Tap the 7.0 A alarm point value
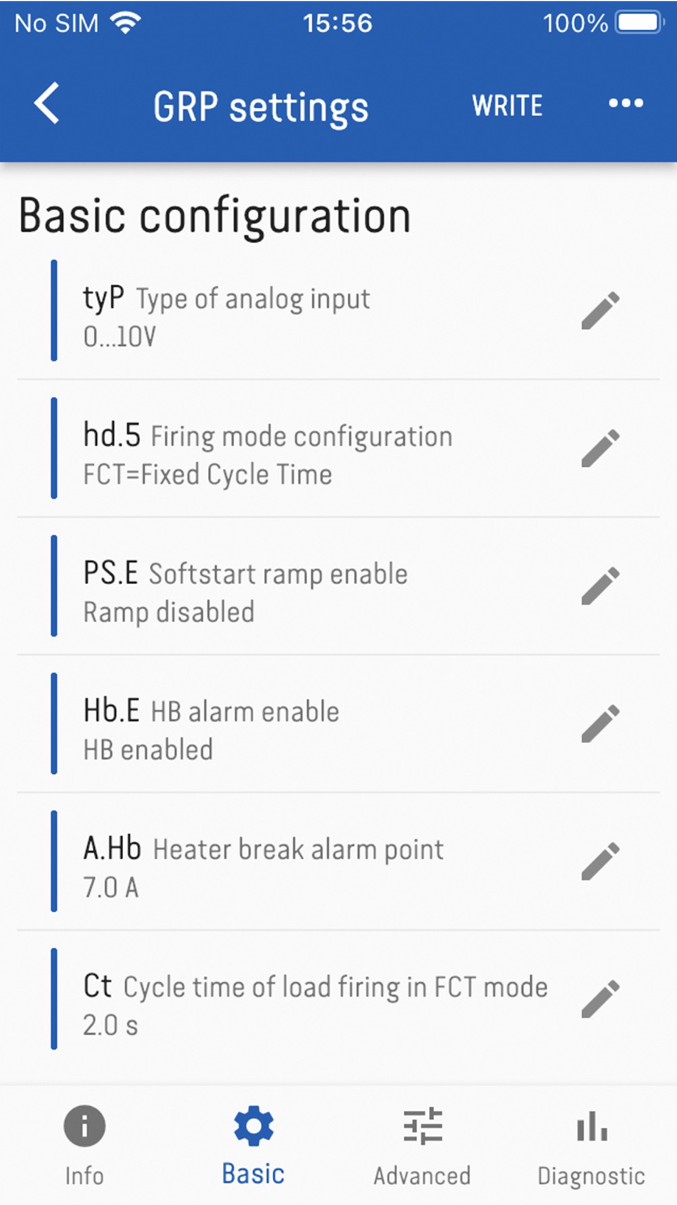677x1205 pixels. pos(110,887)
